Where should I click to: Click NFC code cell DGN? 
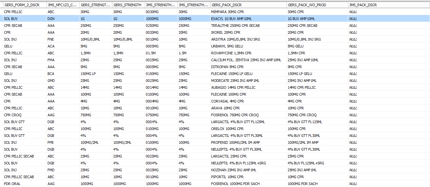[x=63, y=19]
